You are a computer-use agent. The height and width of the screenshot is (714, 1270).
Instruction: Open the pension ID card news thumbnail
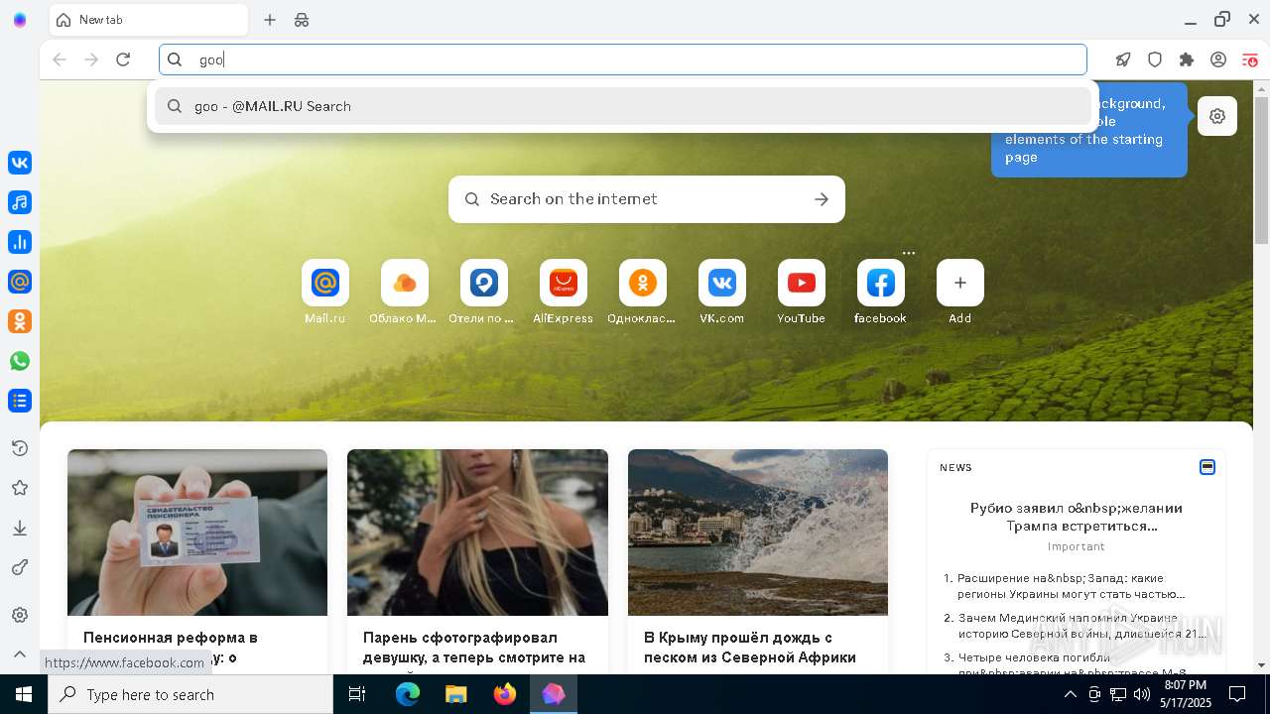[x=197, y=533]
